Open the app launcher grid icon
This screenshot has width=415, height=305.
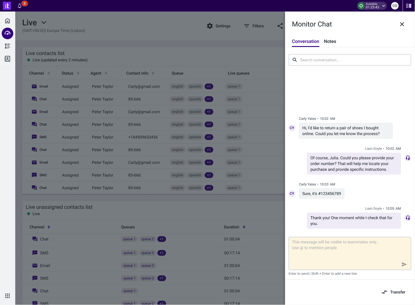coord(7,296)
